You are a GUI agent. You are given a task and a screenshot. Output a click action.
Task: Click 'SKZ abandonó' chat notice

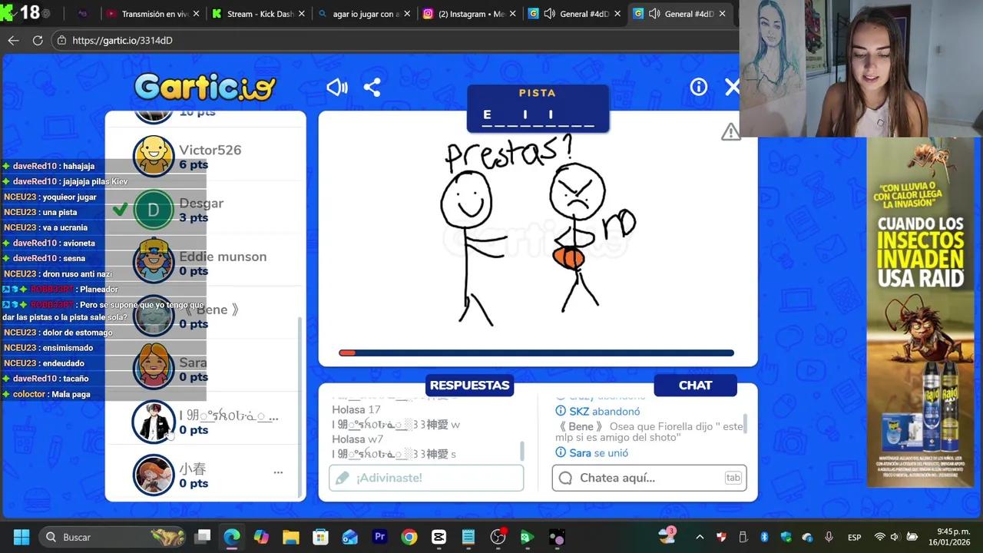(x=604, y=412)
